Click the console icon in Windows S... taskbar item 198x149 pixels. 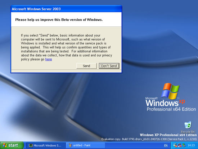click(31, 145)
